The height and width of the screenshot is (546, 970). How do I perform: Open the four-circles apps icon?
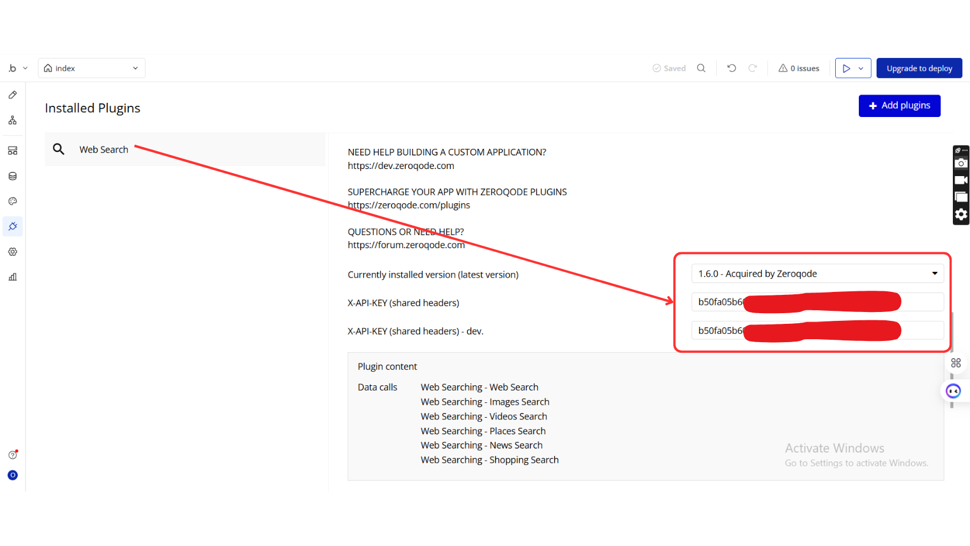click(956, 363)
